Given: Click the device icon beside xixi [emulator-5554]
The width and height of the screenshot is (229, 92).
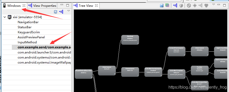Looking at the screenshot, I should pyautogui.click(x=10, y=17).
